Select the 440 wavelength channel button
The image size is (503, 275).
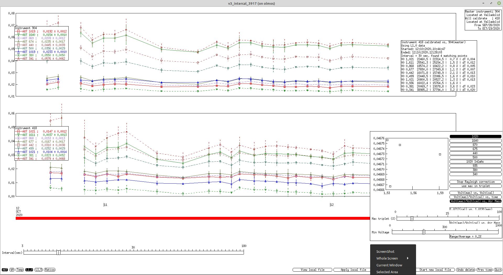tap(475, 153)
